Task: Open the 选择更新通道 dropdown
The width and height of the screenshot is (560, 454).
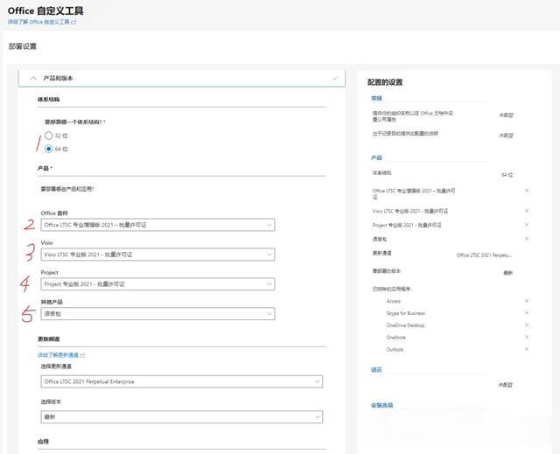Action: (182, 381)
